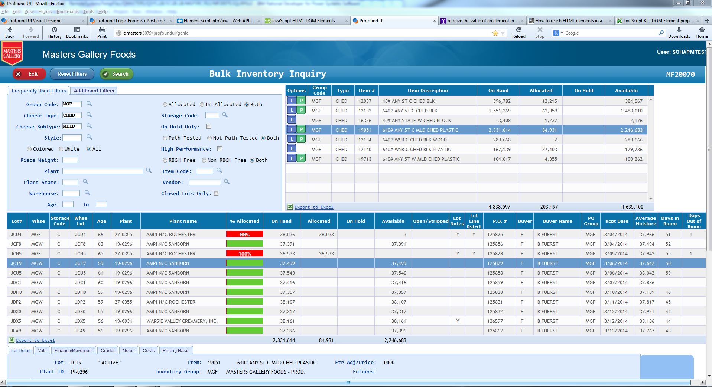Open Warehouse lookup magnifier
712x387 pixels.
87,193
